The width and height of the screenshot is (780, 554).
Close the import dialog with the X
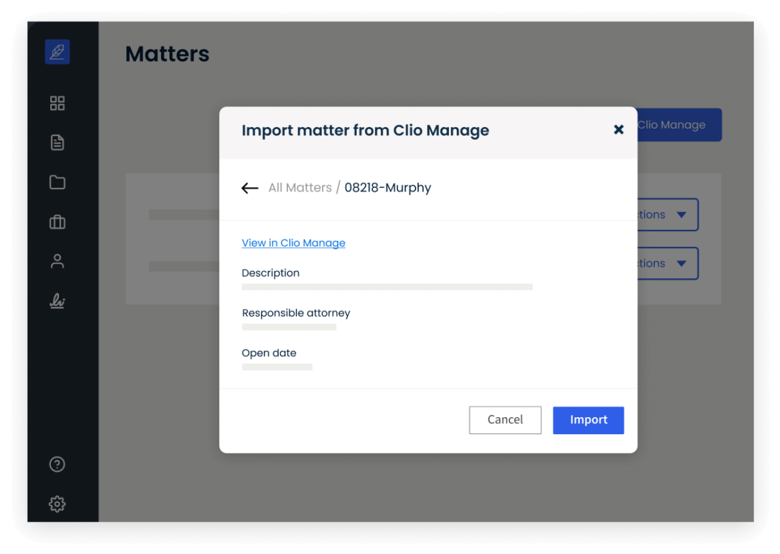(x=618, y=130)
